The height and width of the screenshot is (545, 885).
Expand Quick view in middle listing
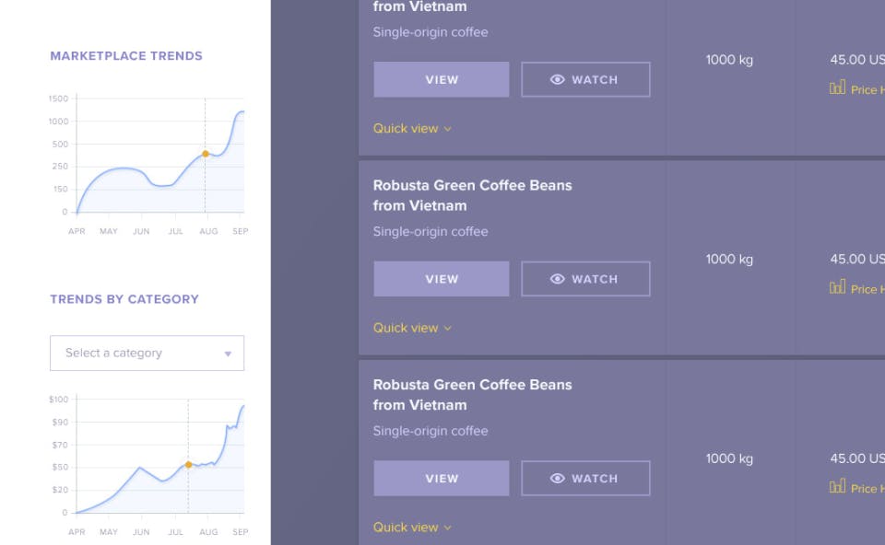412,328
